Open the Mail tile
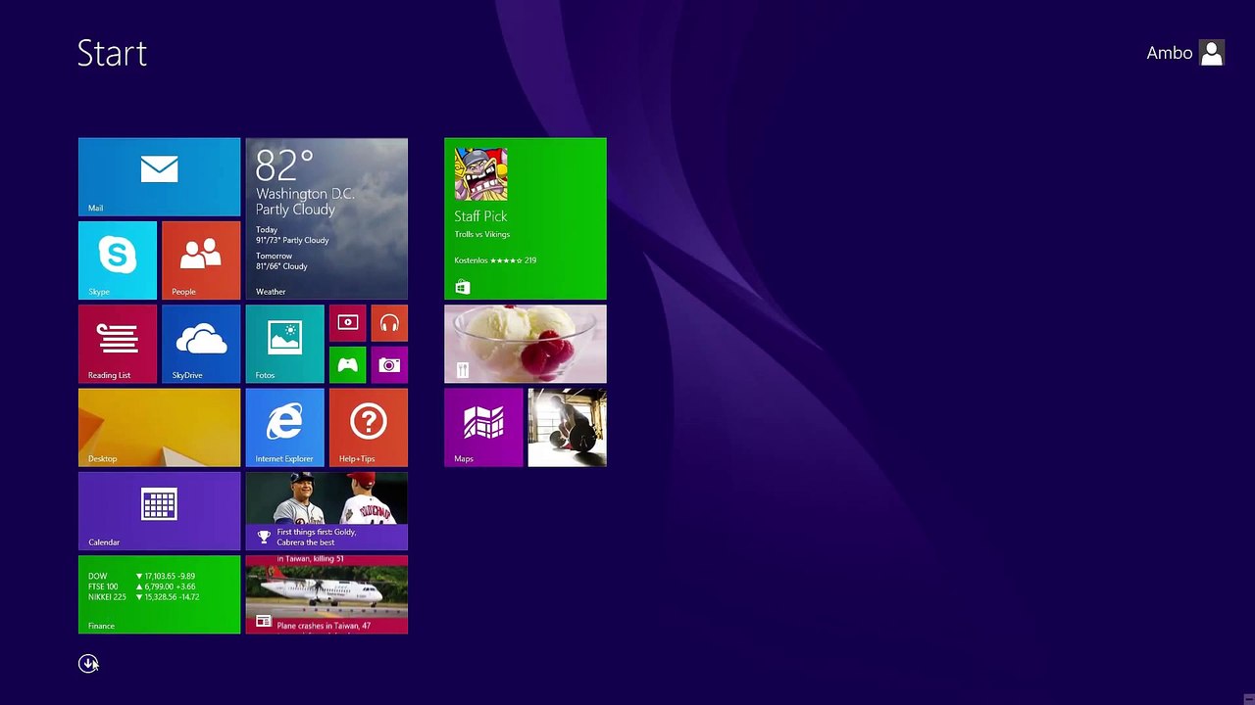The width and height of the screenshot is (1255, 705). [159, 177]
